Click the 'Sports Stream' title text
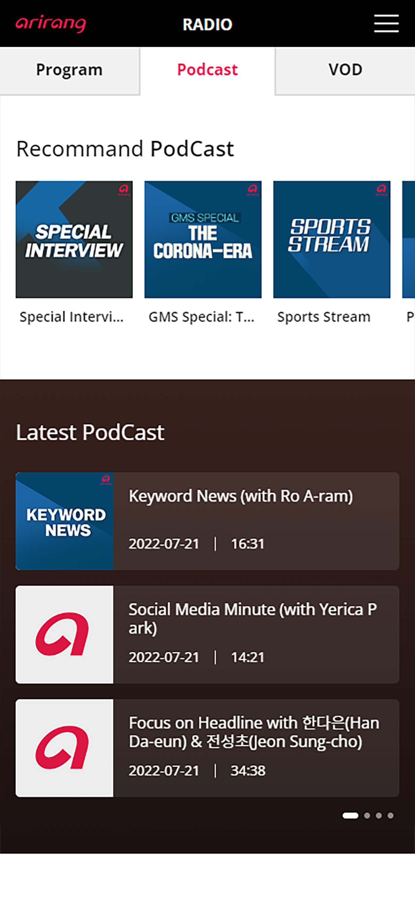 point(324,317)
